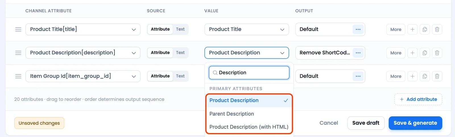
Task: Open the Product Description[description] channel attribute dropdown
Action: 83,53
